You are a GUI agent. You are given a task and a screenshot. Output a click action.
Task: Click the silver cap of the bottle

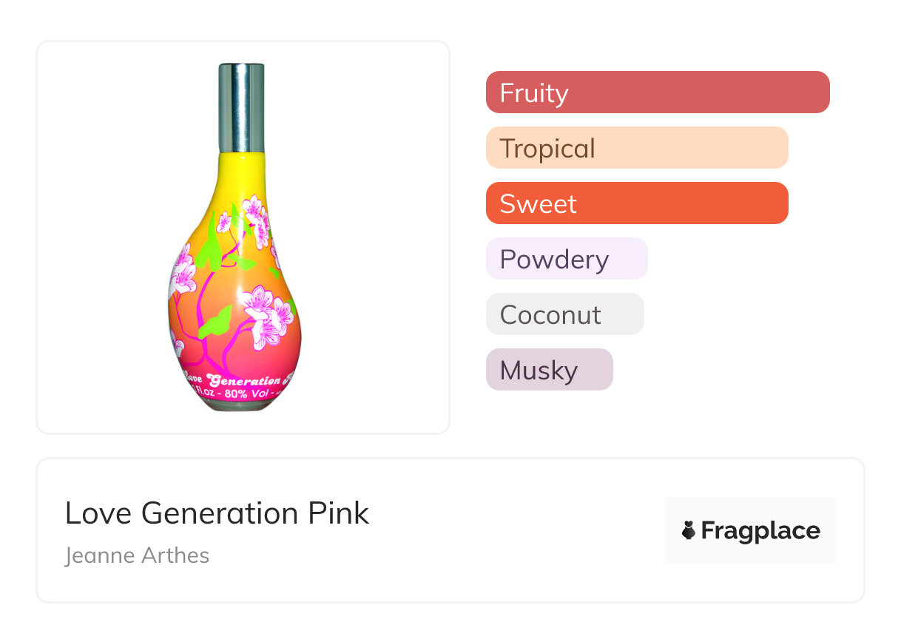pos(241,108)
